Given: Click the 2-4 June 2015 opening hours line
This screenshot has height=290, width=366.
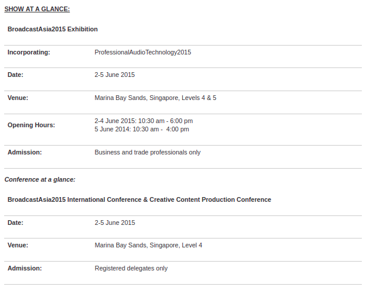Looking at the screenshot, I should point(144,121).
